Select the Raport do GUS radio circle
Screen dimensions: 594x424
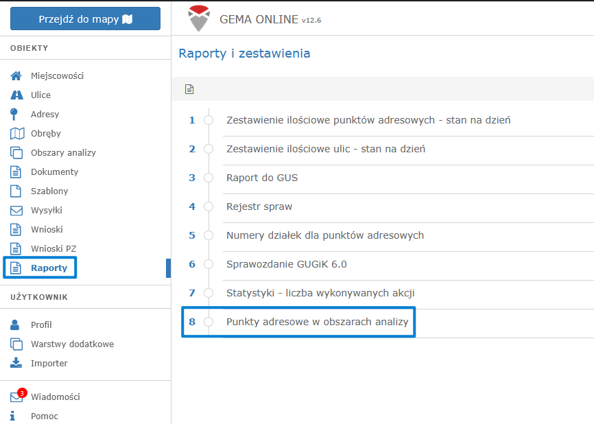209,178
